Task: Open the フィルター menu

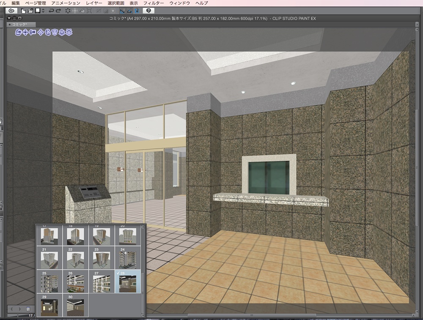Action: 154,3
